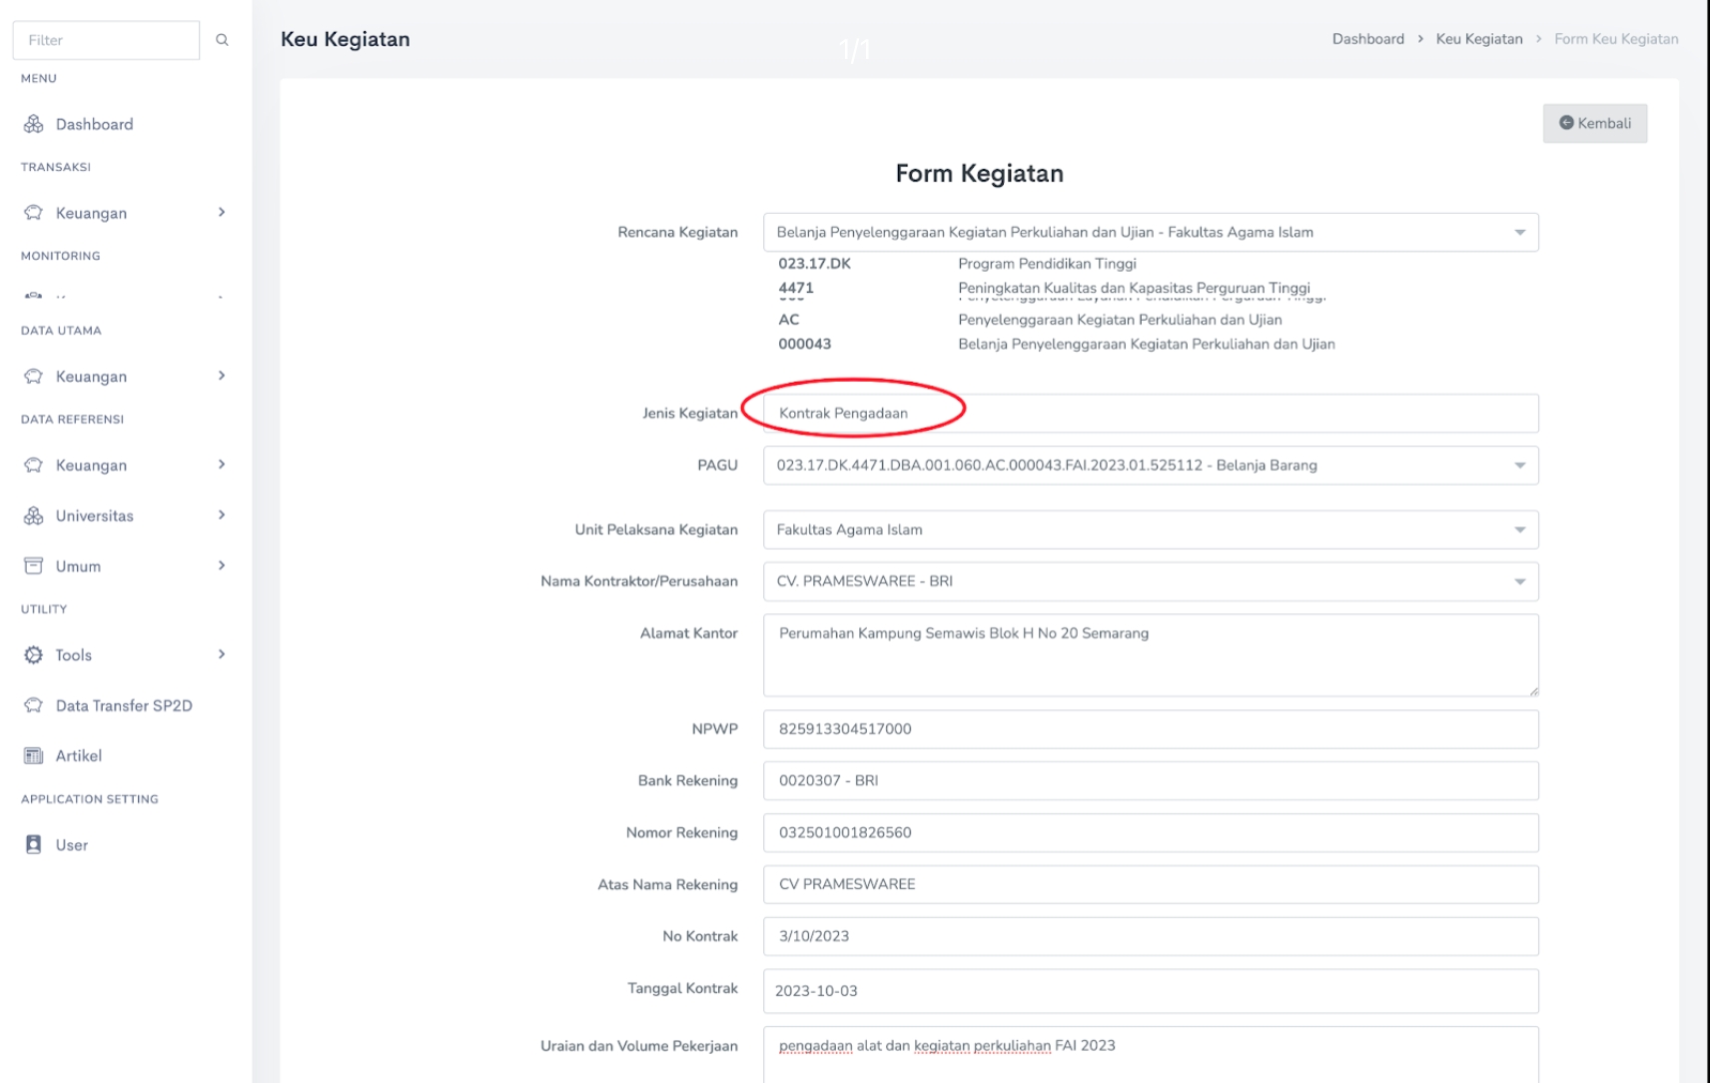Expand the Tools submenu chevron

222,654
